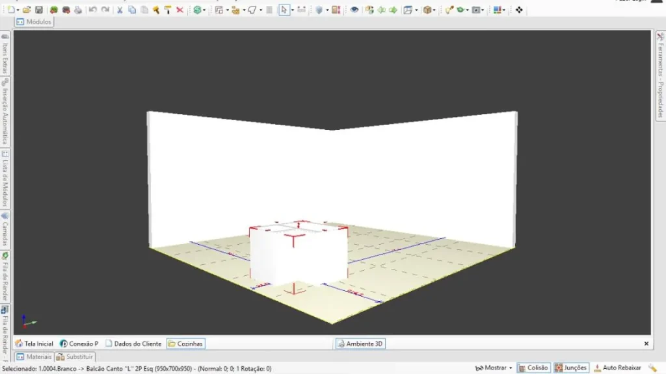Open the Módulos panel button
The width and height of the screenshot is (666, 374).
coord(34,21)
